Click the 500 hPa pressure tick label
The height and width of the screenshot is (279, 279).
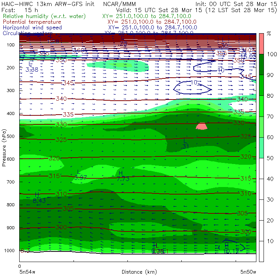click(x=11, y=136)
